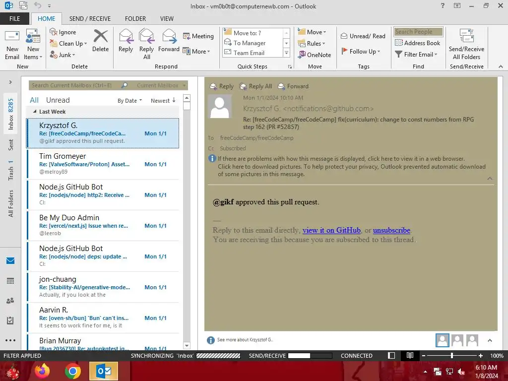Show only Unread messages

[58, 100]
